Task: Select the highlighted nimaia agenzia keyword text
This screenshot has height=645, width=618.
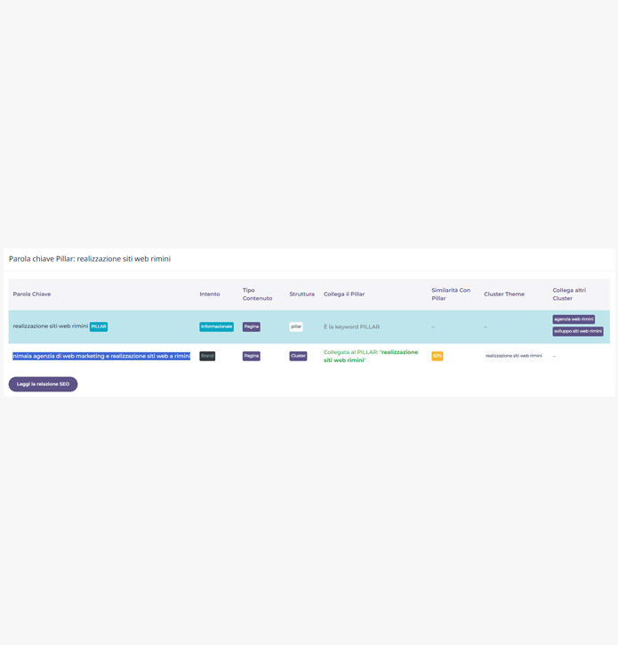Action: pos(101,356)
